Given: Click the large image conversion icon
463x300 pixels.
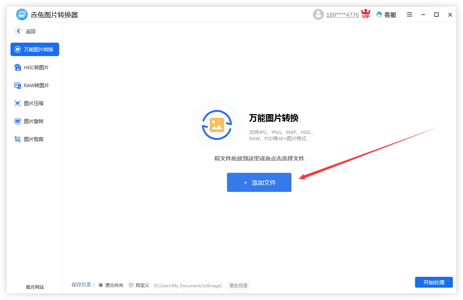Looking at the screenshot, I should pos(217,125).
